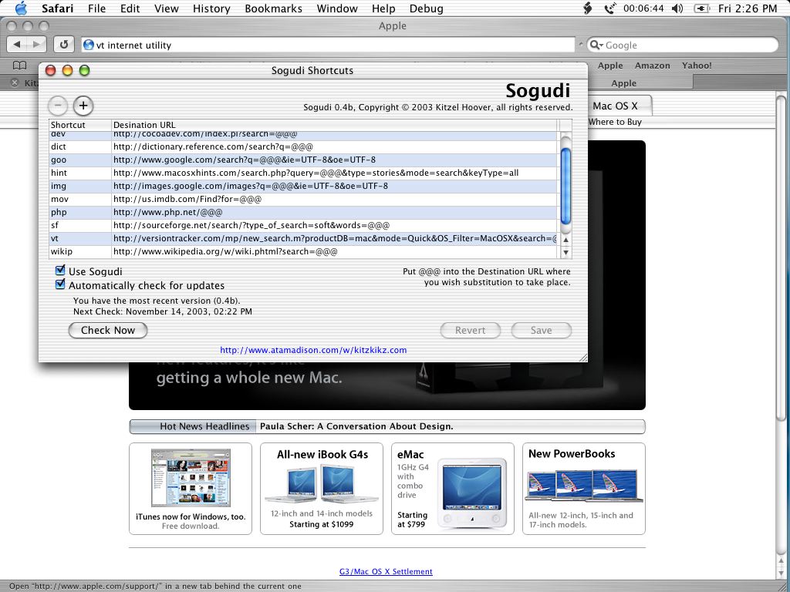Click the menu bar clock Fri 2:26 PM
The width and height of the screenshot is (790, 592).
tap(748, 8)
